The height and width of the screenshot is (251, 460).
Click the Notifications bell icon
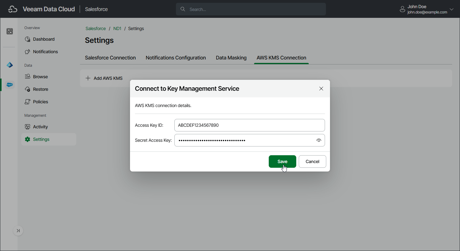click(27, 52)
